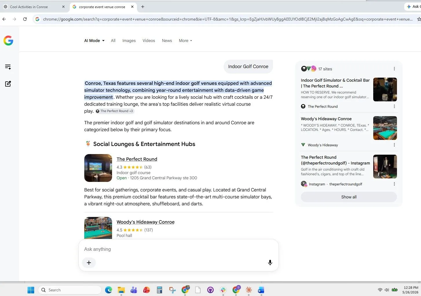Open the Calculator app from the taskbar
This screenshot has width=421, height=296.
(x=159, y=290)
